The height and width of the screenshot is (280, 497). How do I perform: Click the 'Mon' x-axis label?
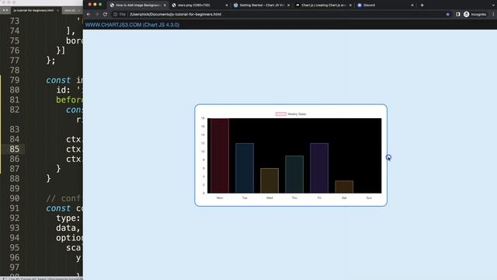point(220,198)
